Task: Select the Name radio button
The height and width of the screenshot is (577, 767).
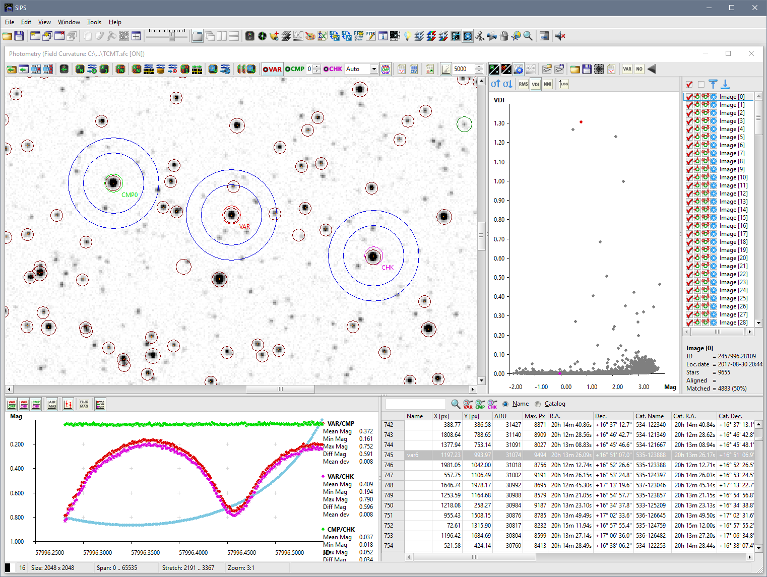Action: 505,404
